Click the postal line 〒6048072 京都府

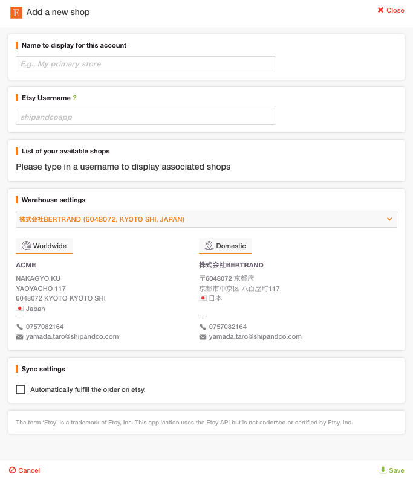click(227, 278)
